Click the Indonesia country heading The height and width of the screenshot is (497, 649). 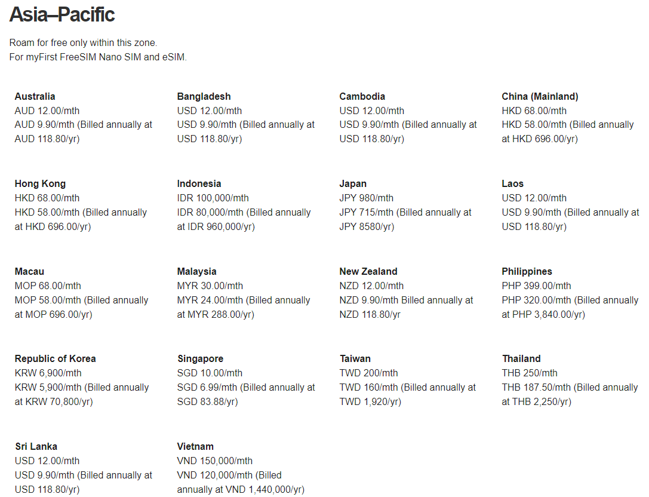click(x=199, y=183)
